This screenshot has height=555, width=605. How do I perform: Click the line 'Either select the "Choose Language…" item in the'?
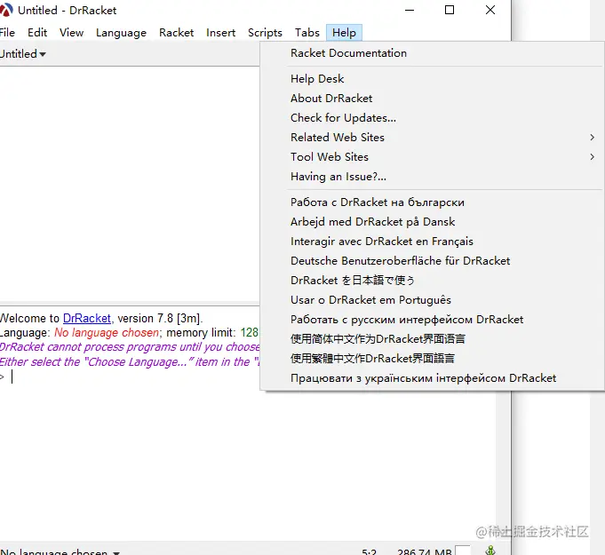pyautogui.click(x=130, y=362)
